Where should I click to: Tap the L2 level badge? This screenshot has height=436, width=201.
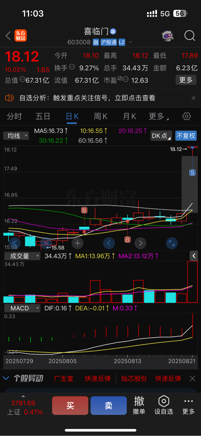tap(122, 42)
